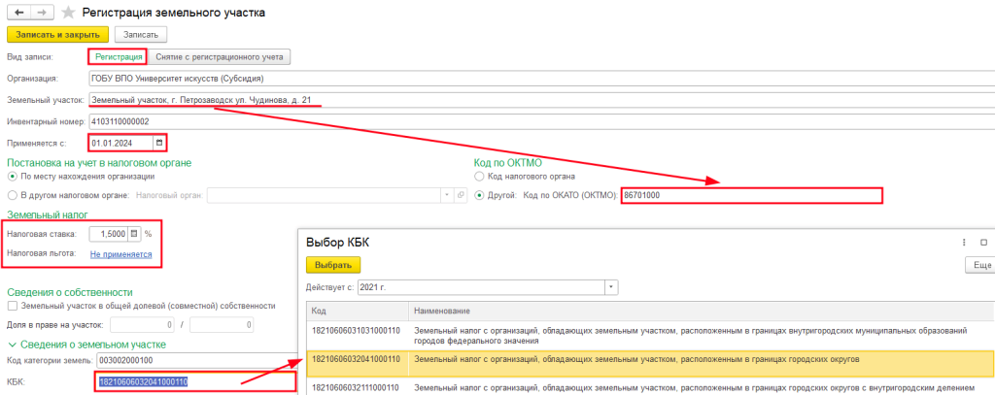Viewport: 995px width, 395px height.
Task: Click the 'Записать и закрыть' button
Action: [x=56, y=34]
